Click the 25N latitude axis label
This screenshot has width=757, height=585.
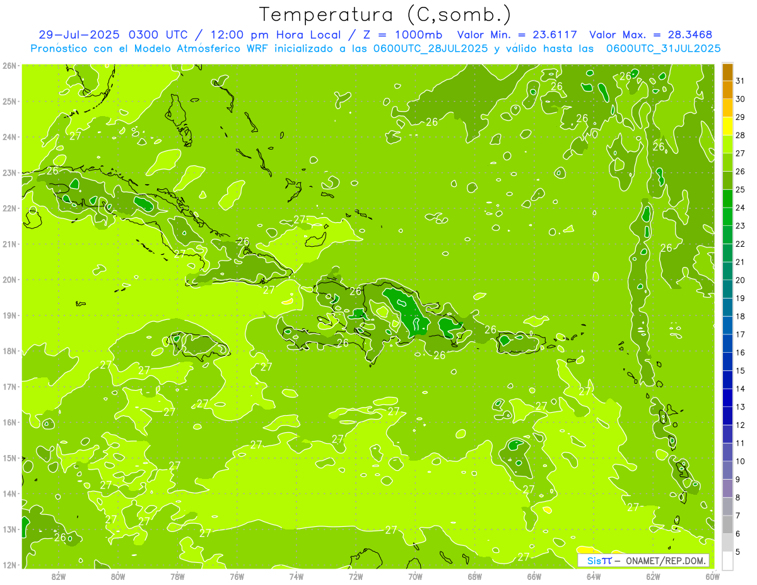click(x=9, y=102)
